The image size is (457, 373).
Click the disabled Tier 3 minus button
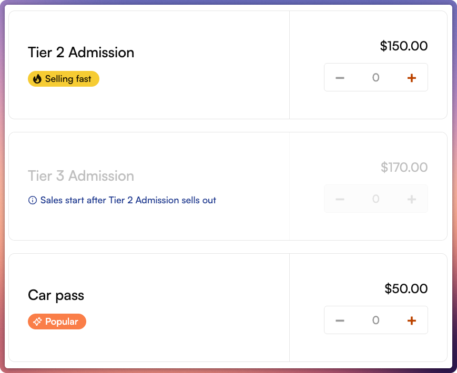point(340,199)
